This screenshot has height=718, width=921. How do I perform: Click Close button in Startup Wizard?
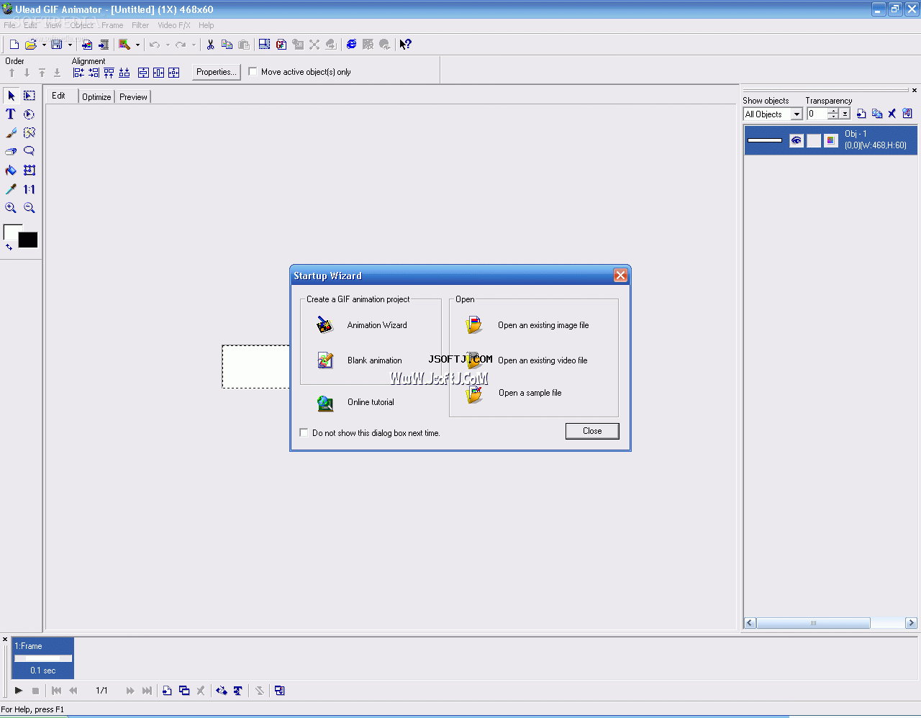tap(592, 431)
